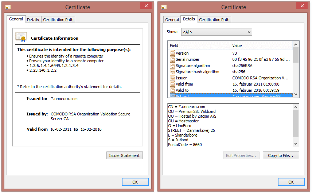The height and width of the screenshot is (193, 312).
Task: Click the subject details scroll up arrow
Action: (x=296, y=107)
